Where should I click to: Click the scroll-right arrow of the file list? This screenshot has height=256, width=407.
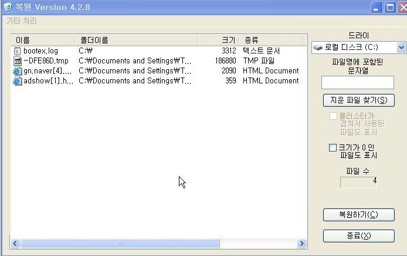pos(301,244)
